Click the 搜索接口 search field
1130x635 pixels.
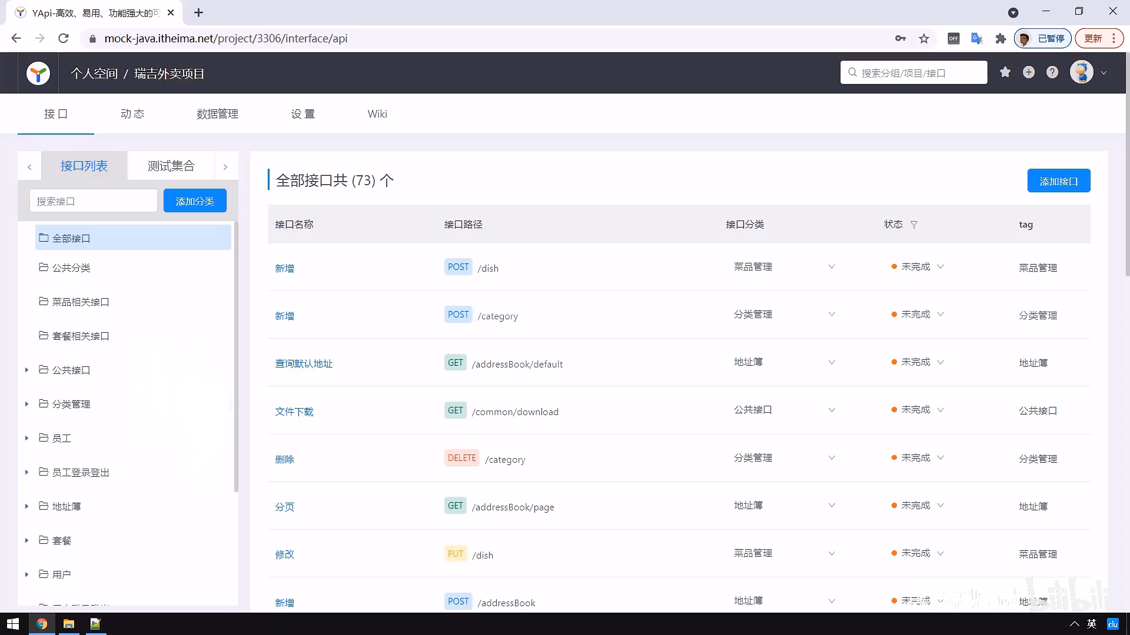click(94, 201)
